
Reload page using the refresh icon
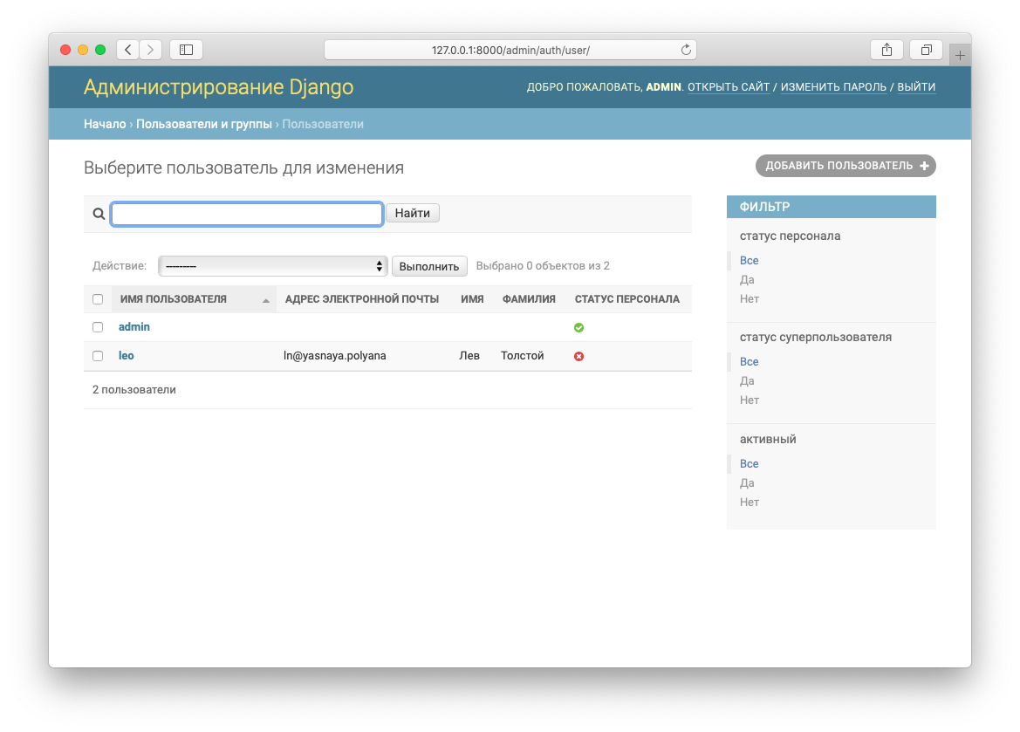point(686,50)
